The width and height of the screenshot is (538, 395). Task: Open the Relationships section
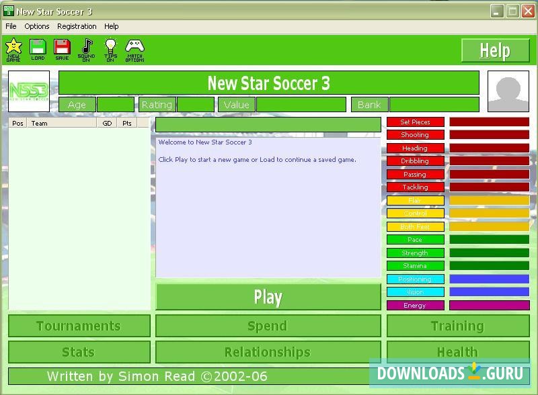(x=268, y=352)
